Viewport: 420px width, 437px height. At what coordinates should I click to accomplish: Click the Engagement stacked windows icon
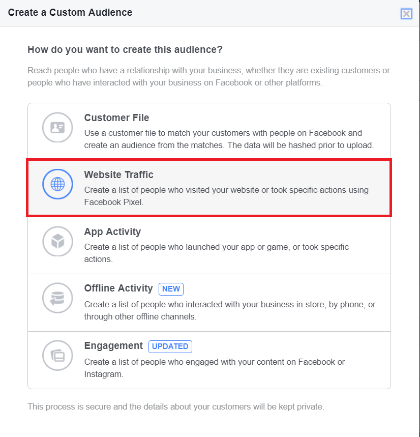click(x=57, y=355)
